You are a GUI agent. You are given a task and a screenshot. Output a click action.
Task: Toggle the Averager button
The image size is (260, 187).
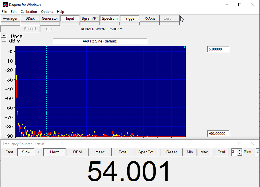click(10, 19)
